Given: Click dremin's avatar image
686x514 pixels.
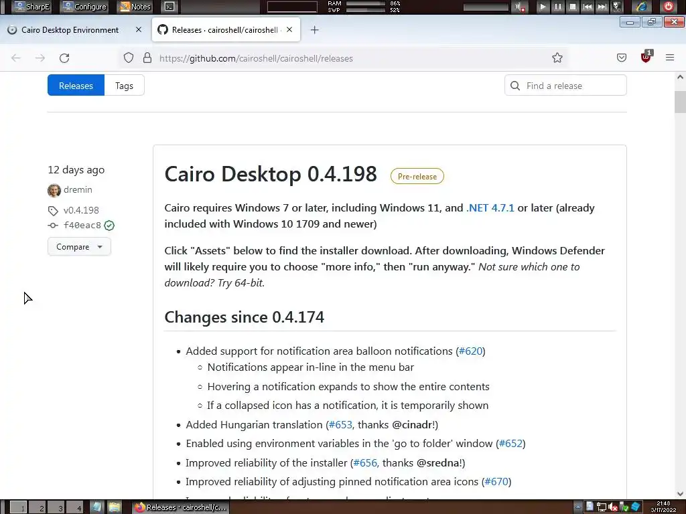Looking at the screenshot, I should 54,190.
